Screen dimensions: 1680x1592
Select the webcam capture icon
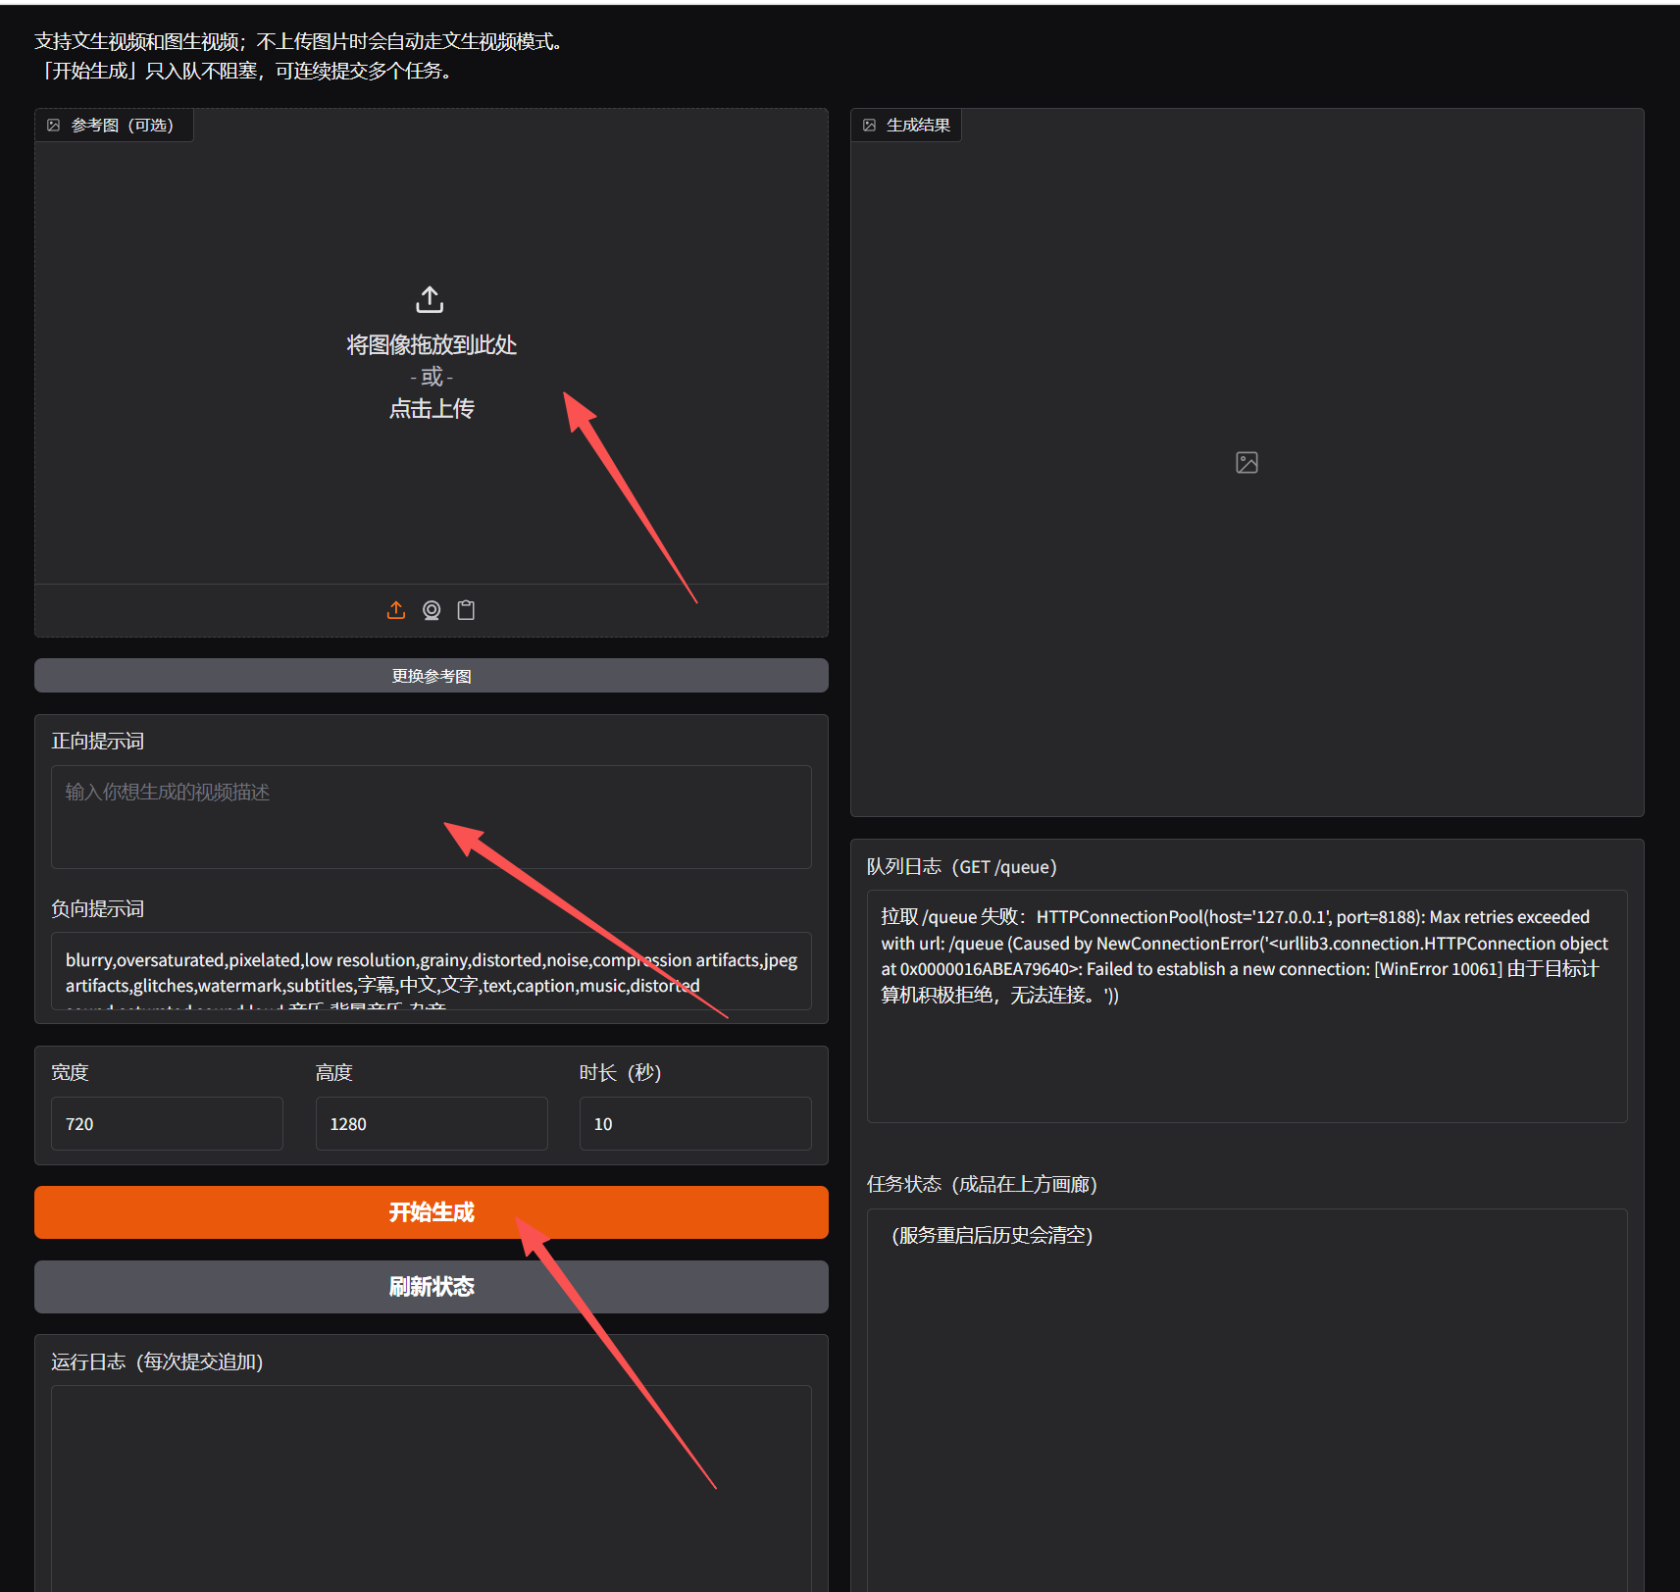tap(432, 610)
